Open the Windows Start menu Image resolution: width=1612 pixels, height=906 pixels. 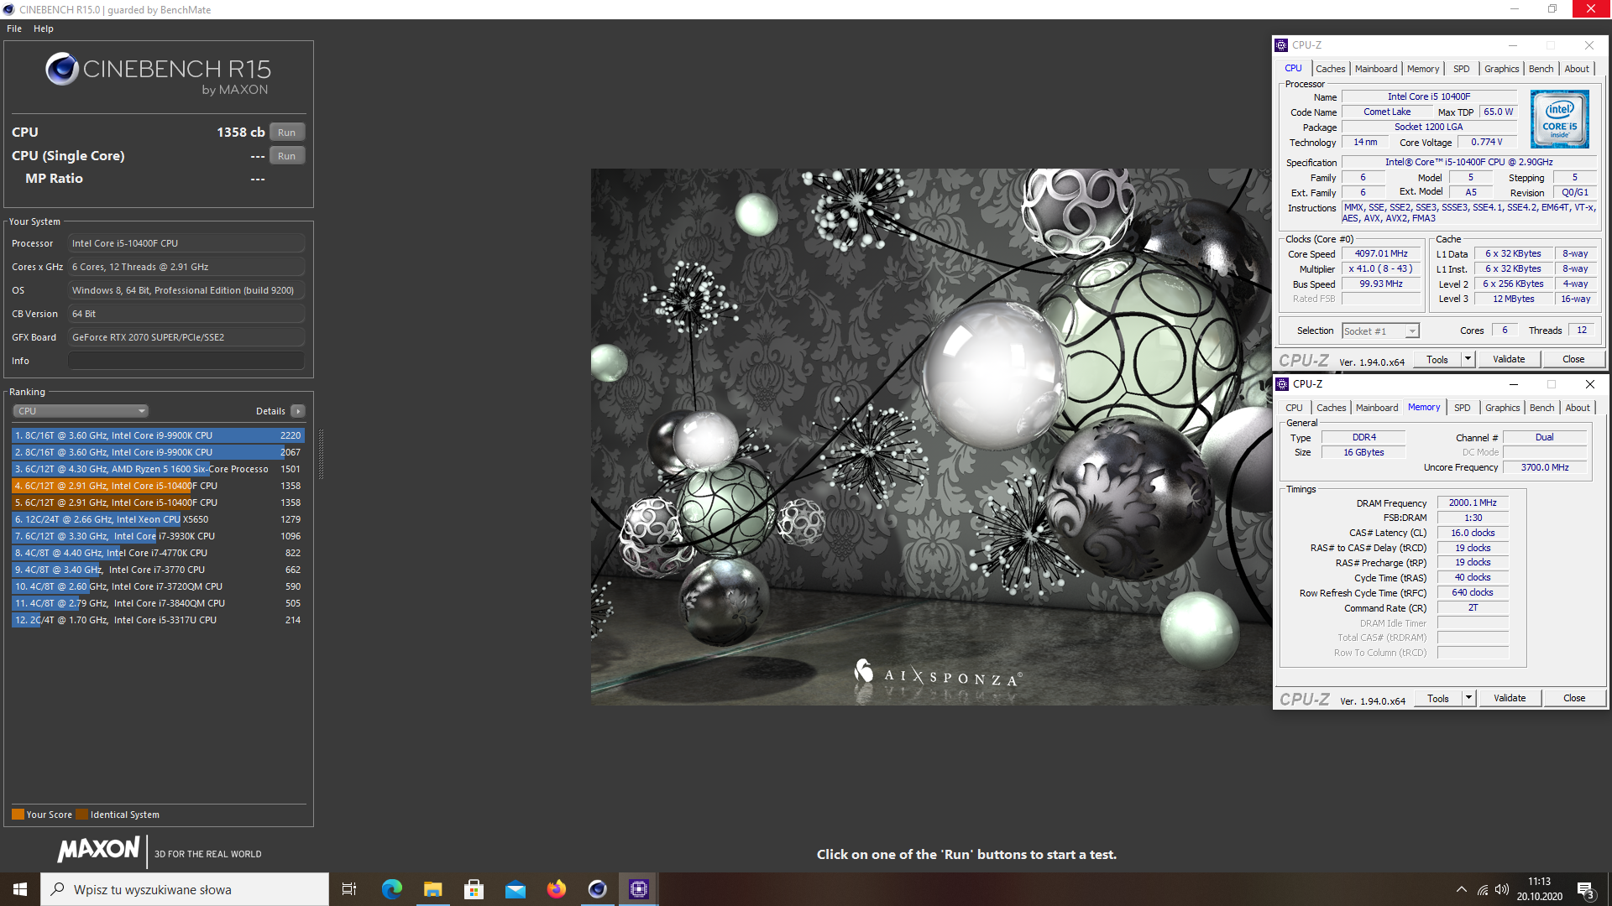point(20,889)
